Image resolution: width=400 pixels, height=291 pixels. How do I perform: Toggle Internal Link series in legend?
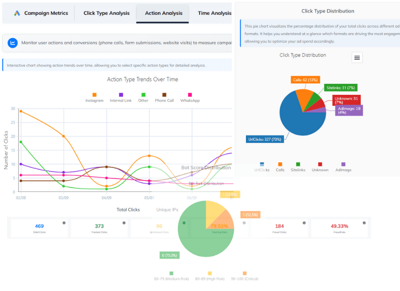(x=121, y=98)
